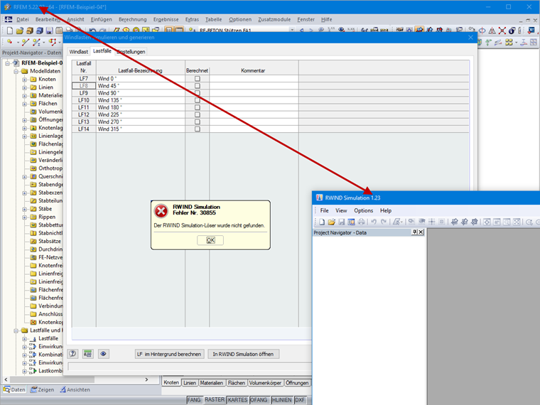Click the zoom-all icon in RWIND toolbar
This screenshot has width=540, height=405.
coord(517,222)
